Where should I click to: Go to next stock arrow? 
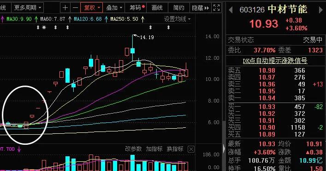[x=321, y=10]
